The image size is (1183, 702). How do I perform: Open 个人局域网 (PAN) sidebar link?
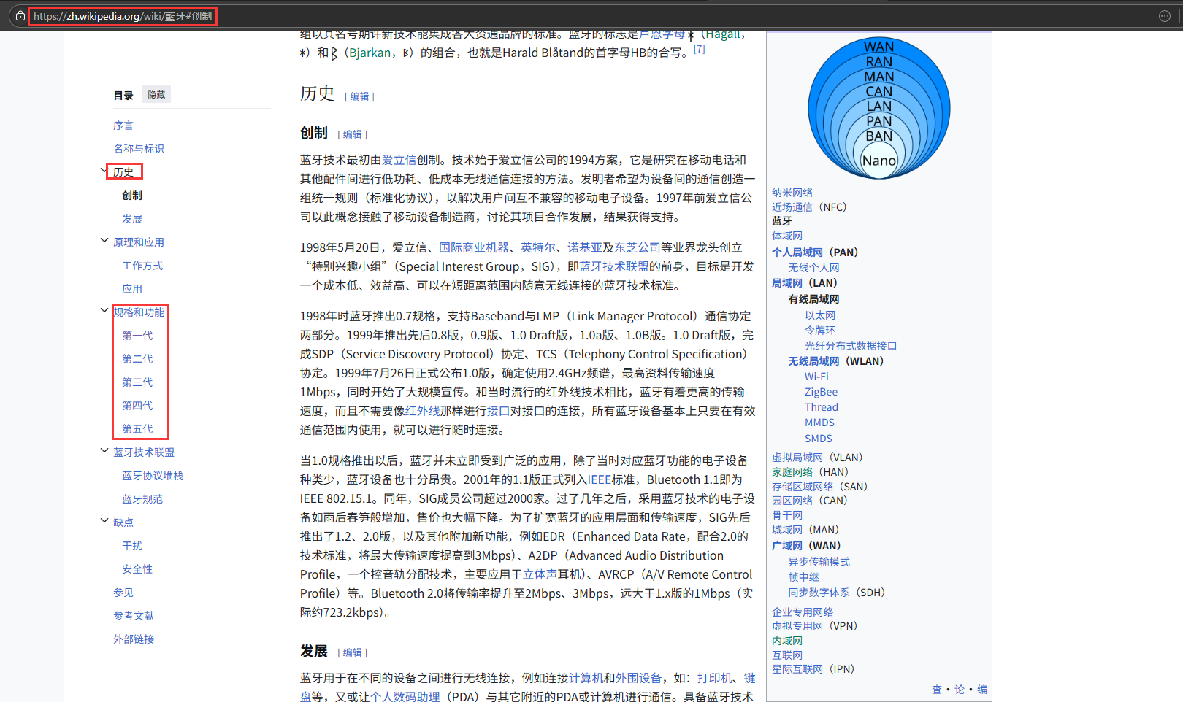[797, 252]
